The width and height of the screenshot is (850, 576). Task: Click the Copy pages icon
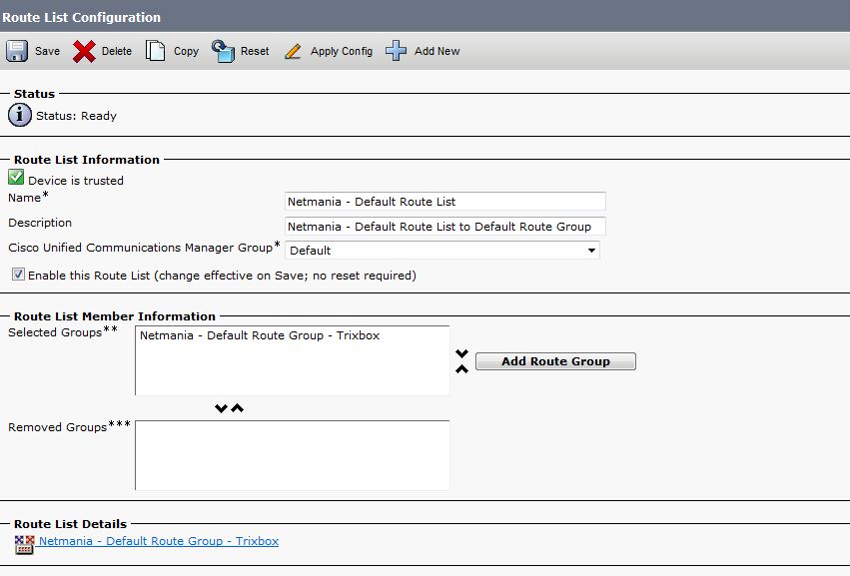pos(155,51)
